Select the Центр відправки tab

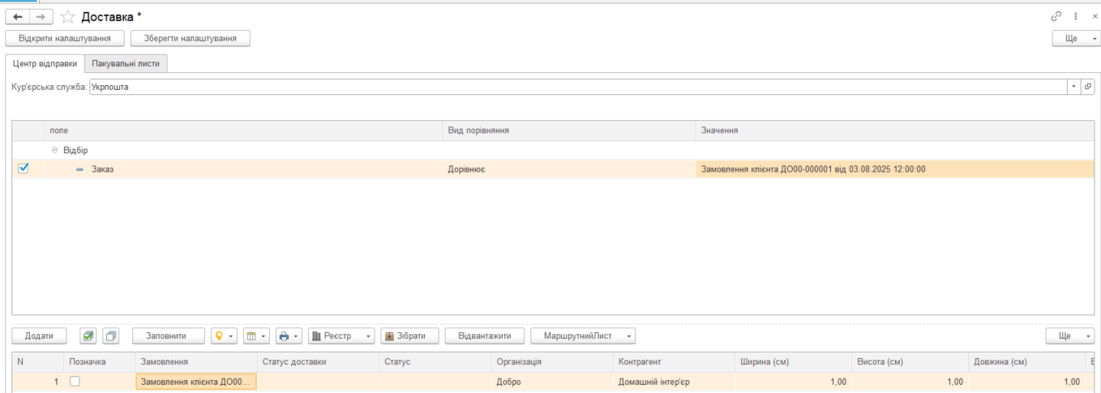coord(45,64)
